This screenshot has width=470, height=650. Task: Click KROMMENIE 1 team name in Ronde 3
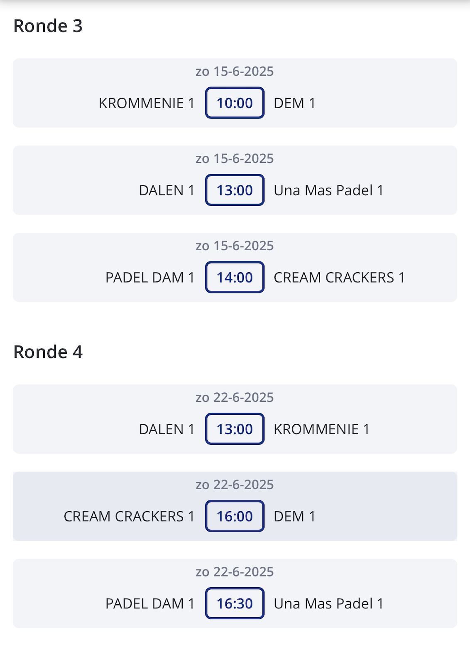click(147, 103)
